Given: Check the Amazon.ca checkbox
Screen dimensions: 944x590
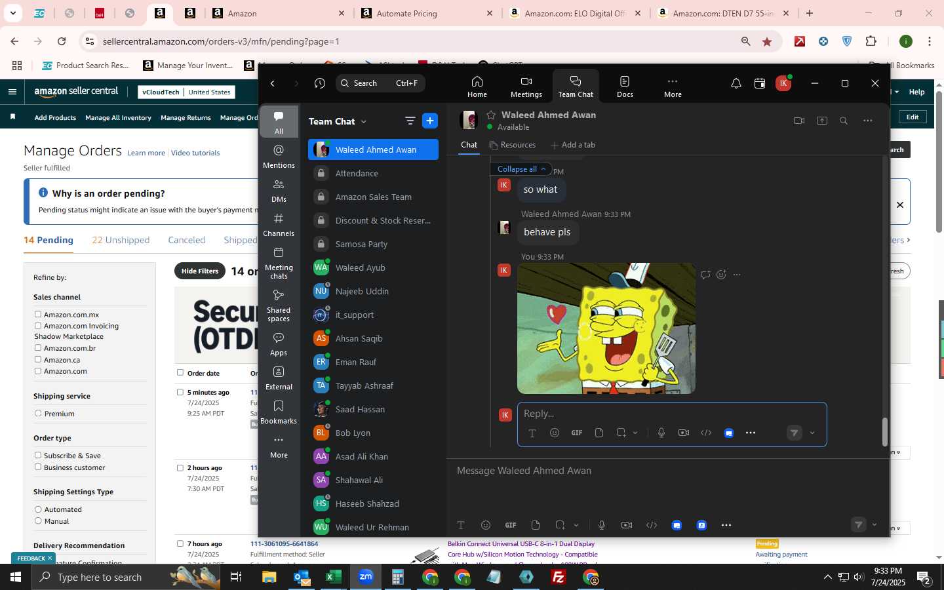Looking at the screenshot, I should pyautogui.click(x=38, y=360).
